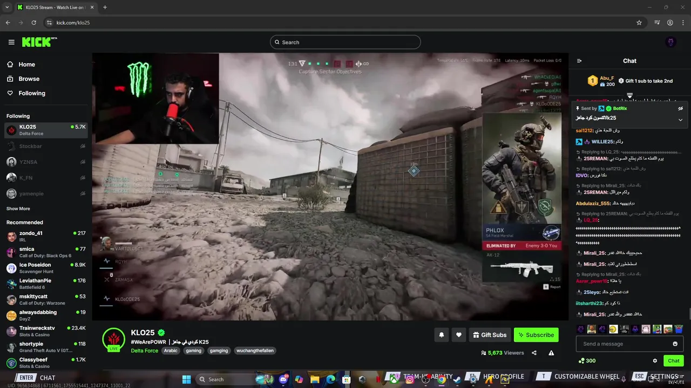The image size is (691, 388).
Task: Click the first gaming tag
Action: coord(193,351)
